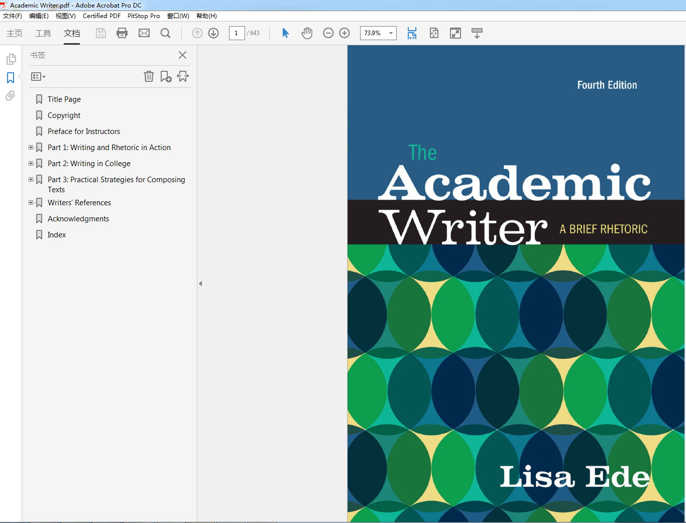Screen dimensions: 686x523
Task: Open Preface for Instructors bookmark
Action: pyautogui.click(x=84, y=132)
